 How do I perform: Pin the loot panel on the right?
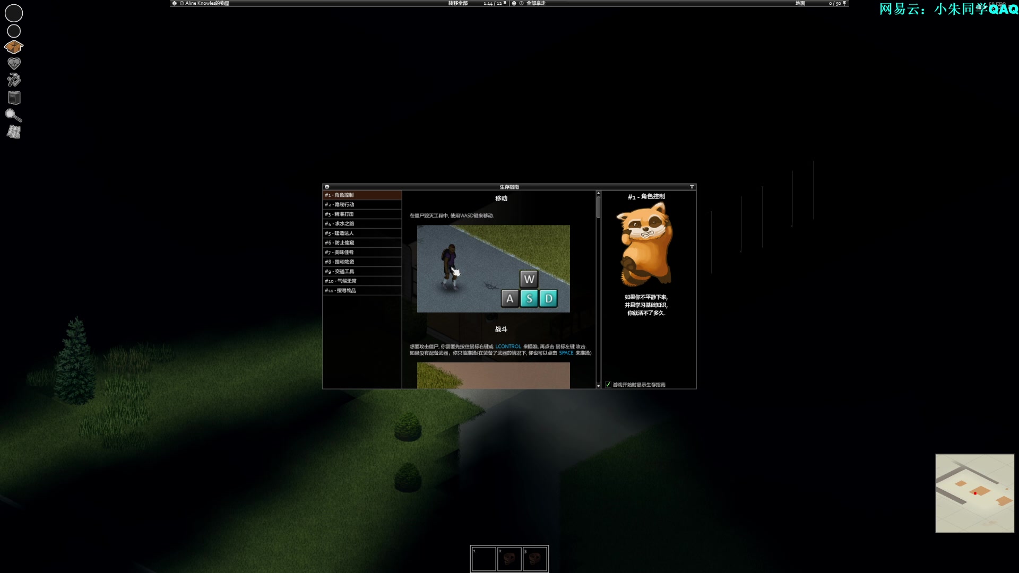click(x=844, y=3)
